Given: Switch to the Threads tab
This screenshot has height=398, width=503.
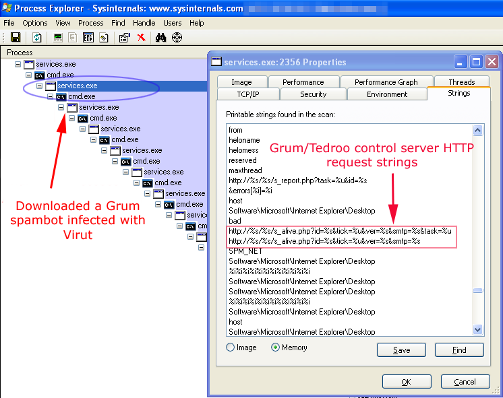Looking at the screenshot, I should [x=462, y=81].
